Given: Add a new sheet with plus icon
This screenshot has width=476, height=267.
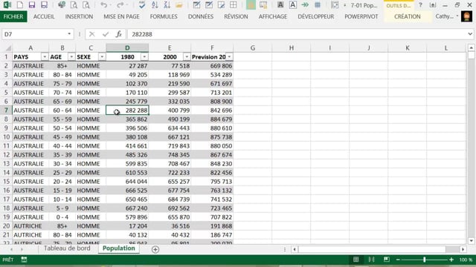Looking at the screenshot, I should [155, 249].
